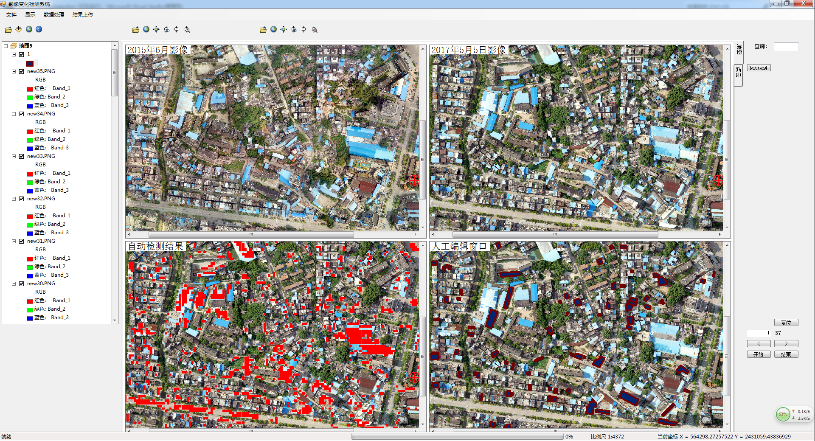Image resolution: width=815 pixels, height=441 pixels.
Task: Plain crosshair icon above the 2017年5月5日影像 map
Action: [304, 29]
